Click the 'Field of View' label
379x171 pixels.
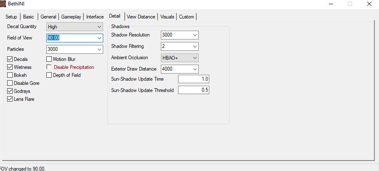[x=19, y=38]
